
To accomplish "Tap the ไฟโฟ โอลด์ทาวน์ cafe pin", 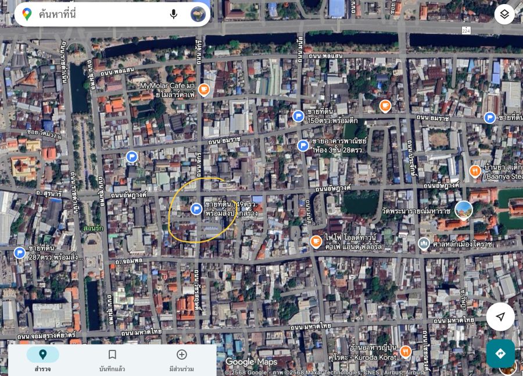I will (x=316, y=241).
